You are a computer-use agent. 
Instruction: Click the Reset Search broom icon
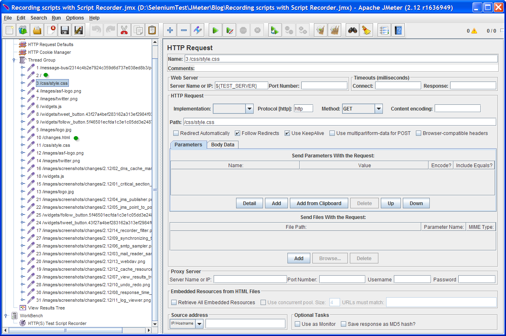click(x=367, y=30)
